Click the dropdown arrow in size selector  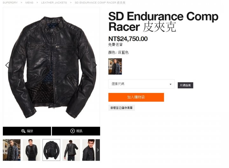tap(170, 84)
